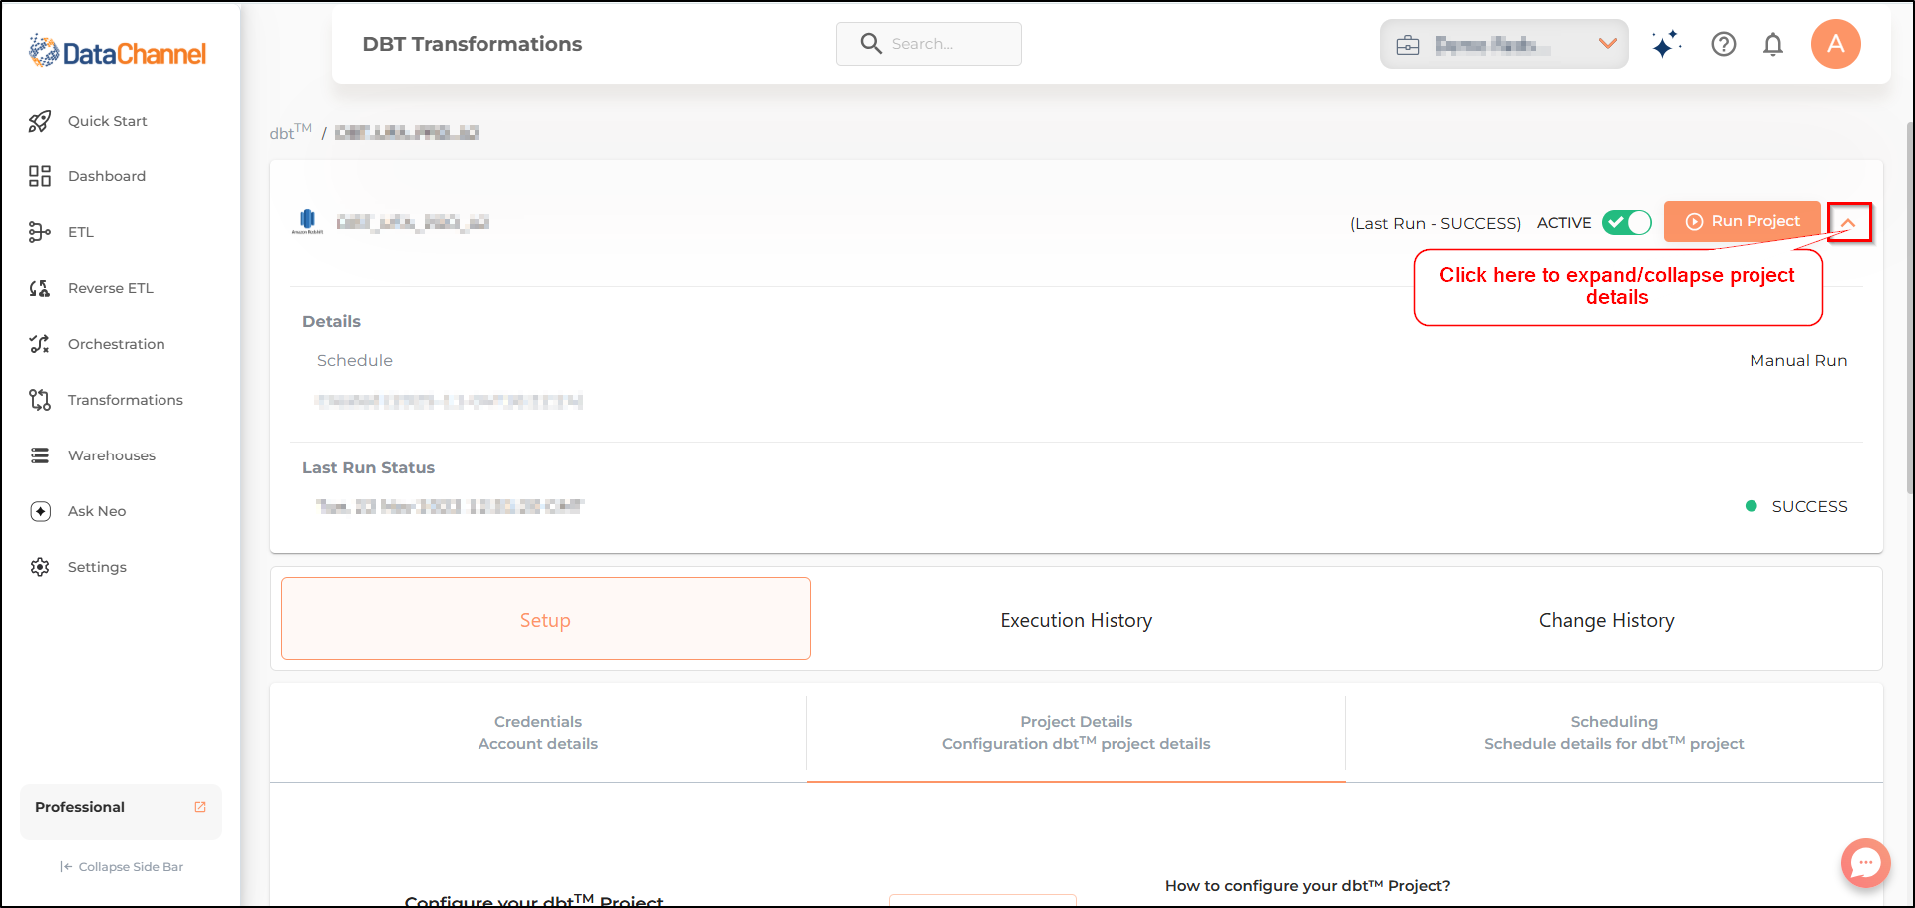Click the dbt breadcrumb link
Screen dimensions: 1915x908
pos(290,132)
